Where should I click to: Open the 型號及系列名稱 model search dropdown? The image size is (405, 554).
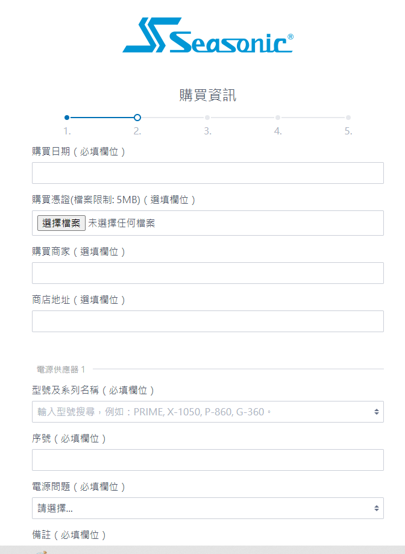tap(207, 412)
